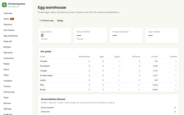
Task: Open the Overview page
Action: (x=8, y=13)
